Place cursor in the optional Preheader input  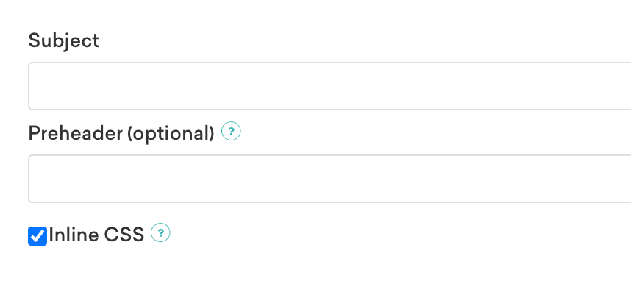pos(329,179)
